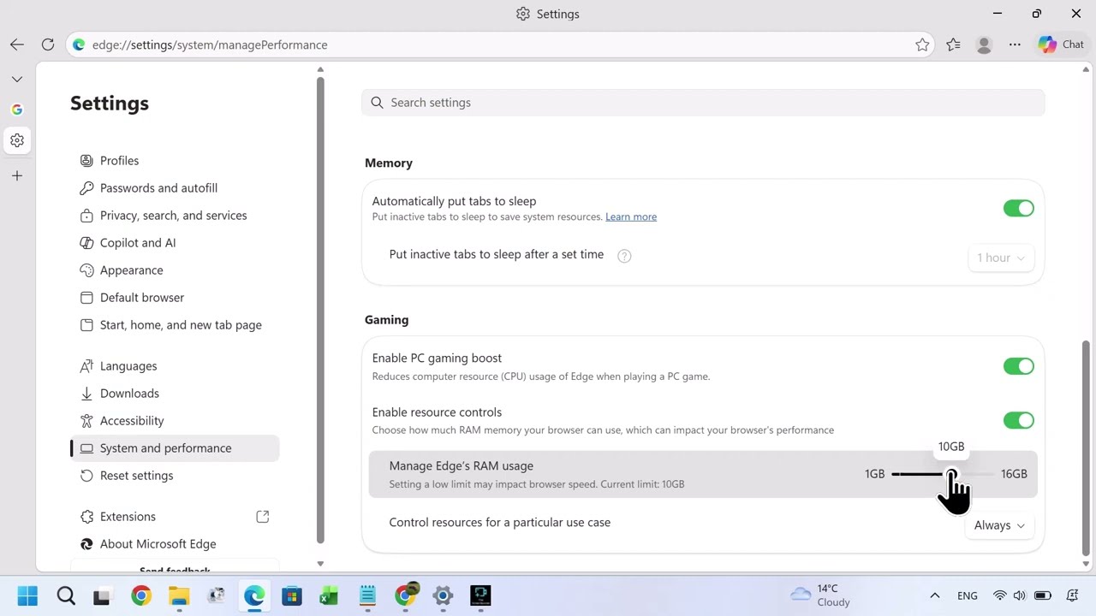Open Wi-Fi network quick settings

click(999, 595)
